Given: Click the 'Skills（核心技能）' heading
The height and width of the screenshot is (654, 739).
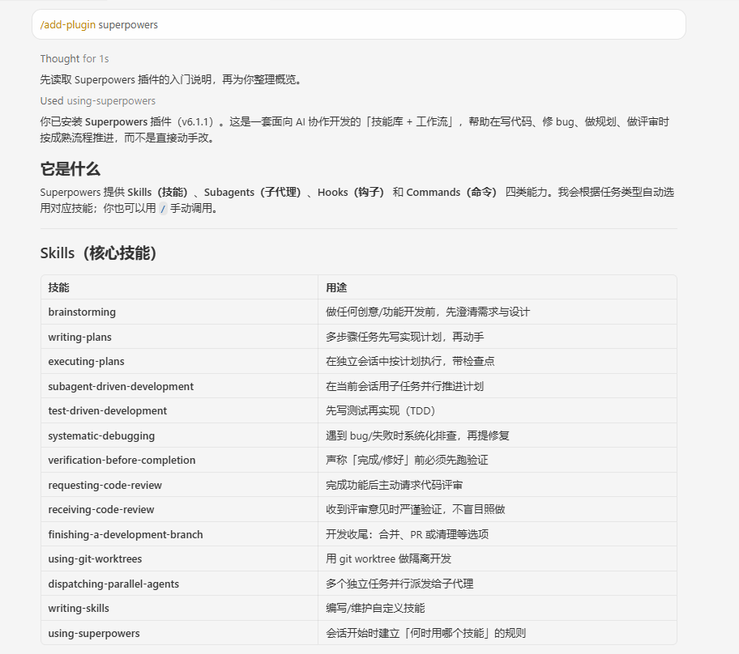Looking at the screenshot, I should tap(99, 253).
